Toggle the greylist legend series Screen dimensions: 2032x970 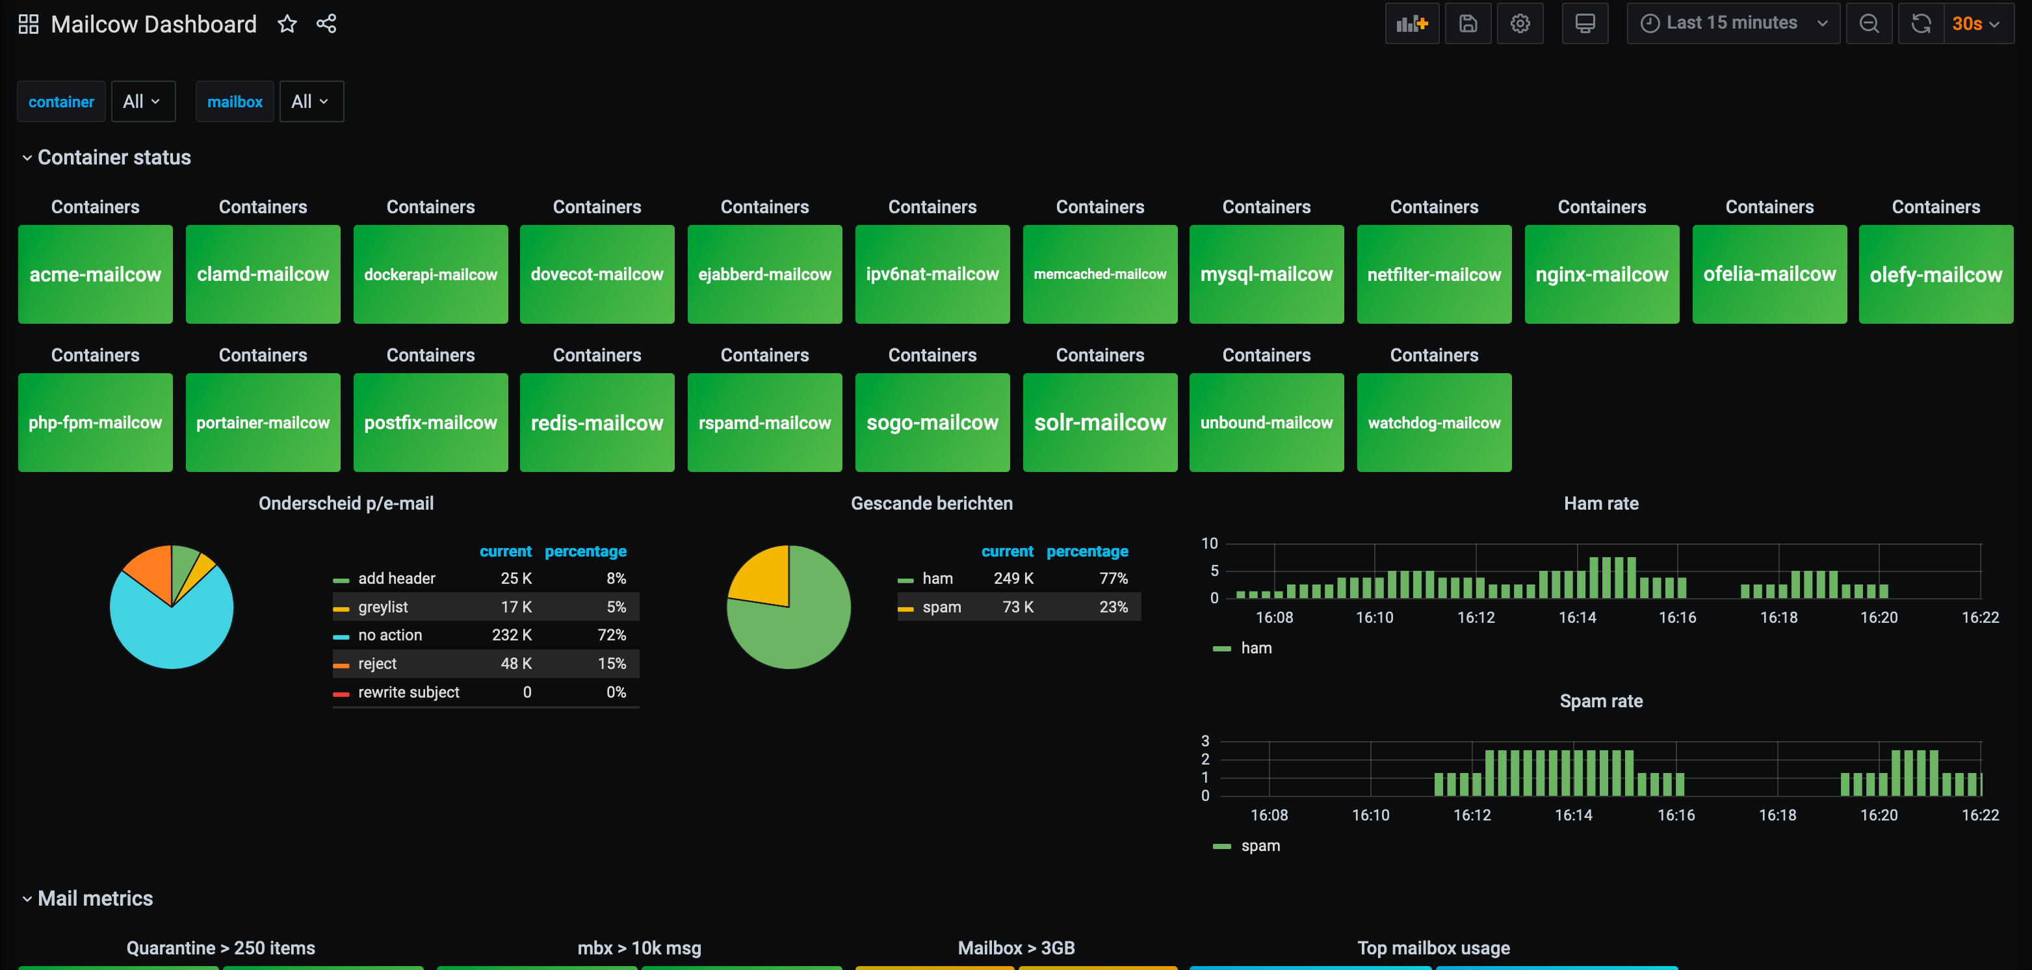[383, 607]
